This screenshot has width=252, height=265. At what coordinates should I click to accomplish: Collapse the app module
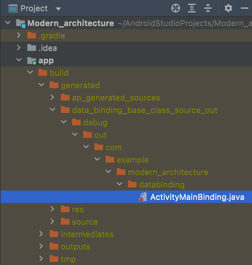[x=19, y=60]
